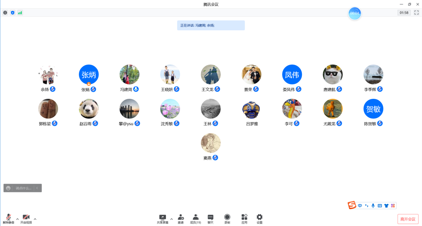
Task: Expand audio options arrow beside 解除静音
Action: [18, 219]
